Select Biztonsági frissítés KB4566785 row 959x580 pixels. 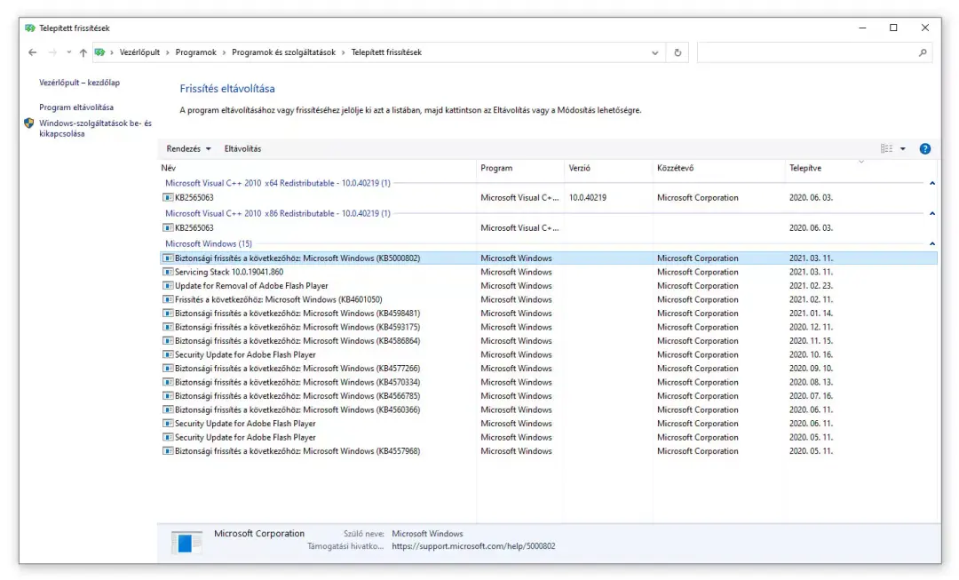point(549,396)
